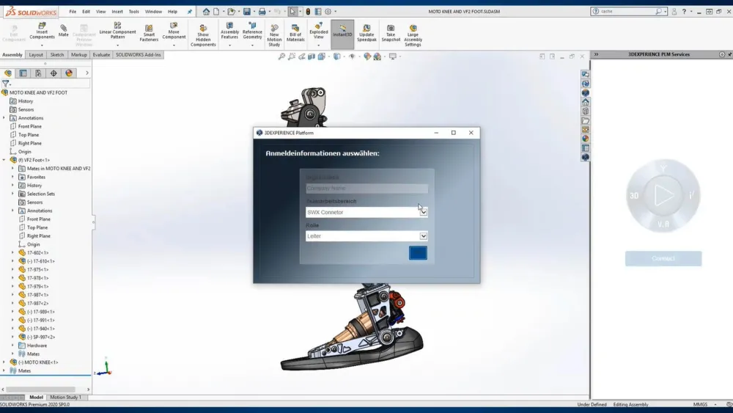Click the blue OK button in dialog
Viewport: 733px width, 413px height.
pyautogui.click(x=418, y=253)
